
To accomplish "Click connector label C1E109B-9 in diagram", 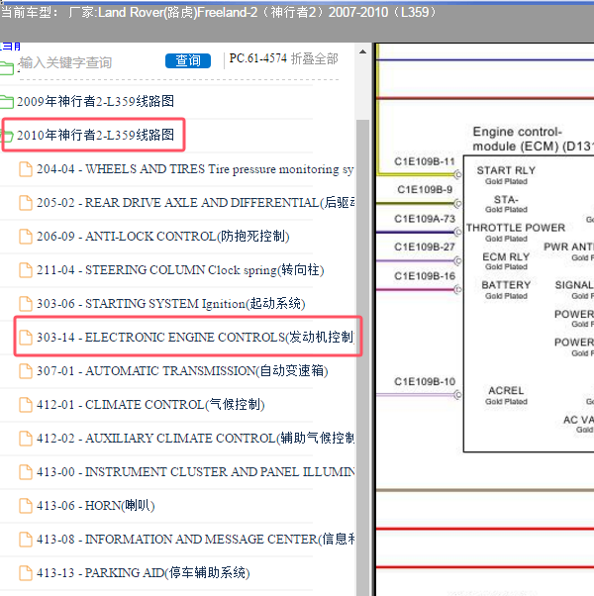I will 425,190.
